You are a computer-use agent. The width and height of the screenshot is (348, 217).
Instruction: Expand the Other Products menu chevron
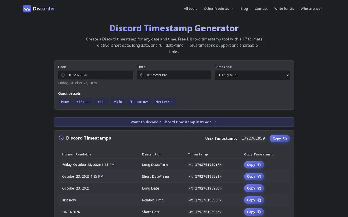pos(232,9)
